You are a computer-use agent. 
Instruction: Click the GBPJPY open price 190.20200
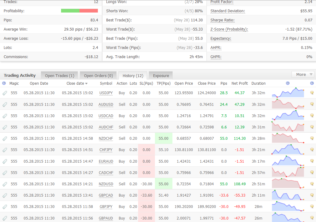coord(184,206)
